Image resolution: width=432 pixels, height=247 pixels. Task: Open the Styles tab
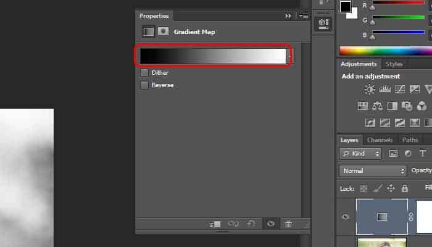pos(394,64)
